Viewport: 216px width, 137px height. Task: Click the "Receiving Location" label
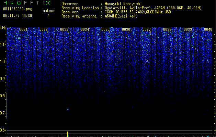[x=80, y=8]
